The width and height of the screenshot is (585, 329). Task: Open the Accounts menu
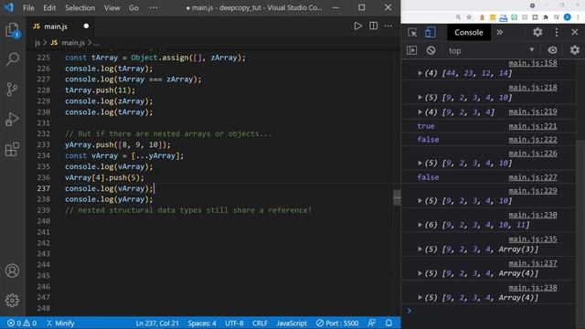pyautogui.click(x=12, y=271)
